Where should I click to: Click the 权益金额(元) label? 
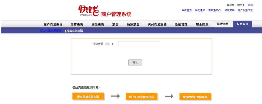[x=103, y=44]
